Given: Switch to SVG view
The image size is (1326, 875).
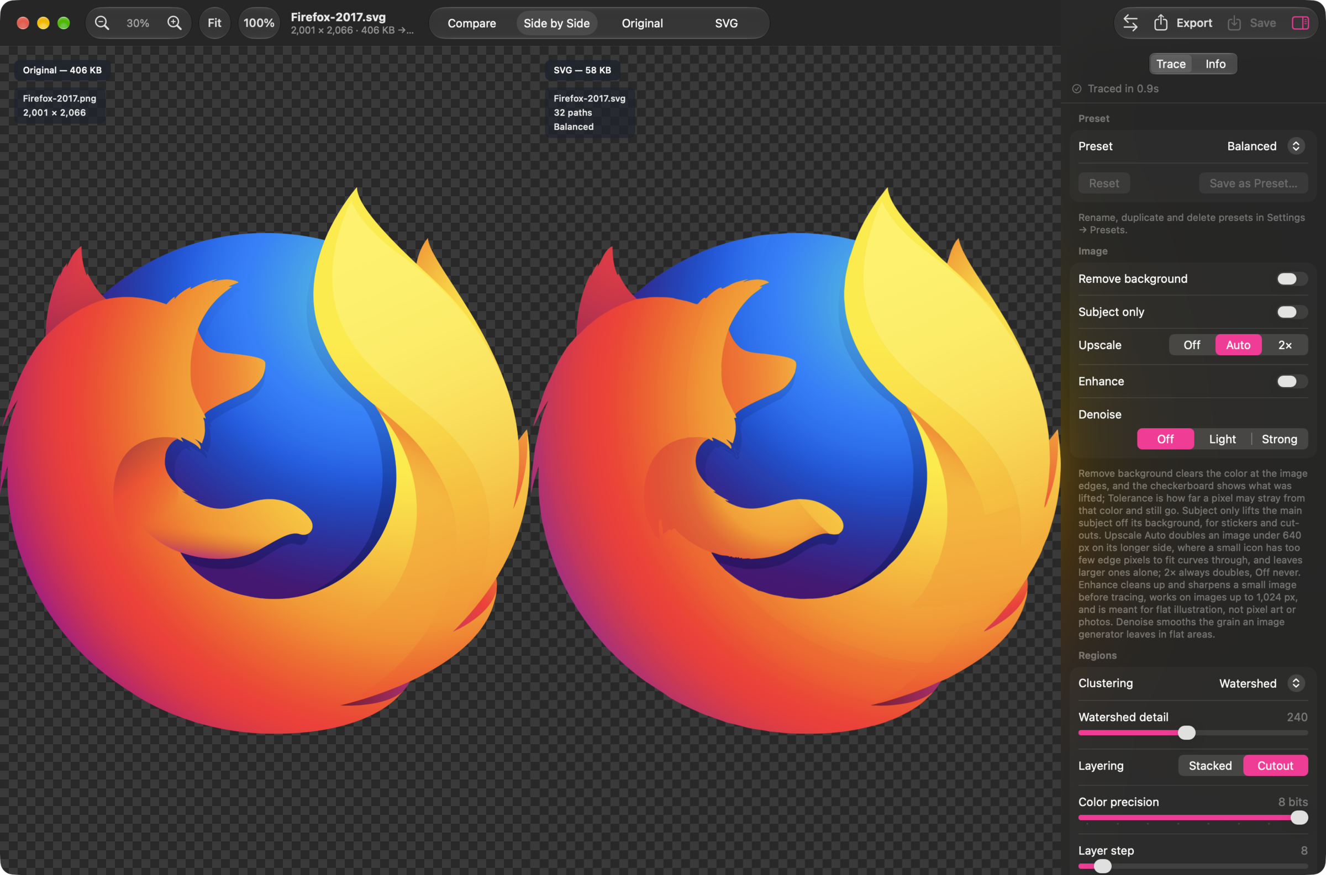Looking at the screenshot, I should click(x=726, y=23).
